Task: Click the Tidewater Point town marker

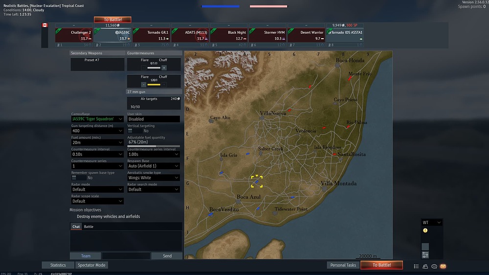Action: (x=275, y=213)
